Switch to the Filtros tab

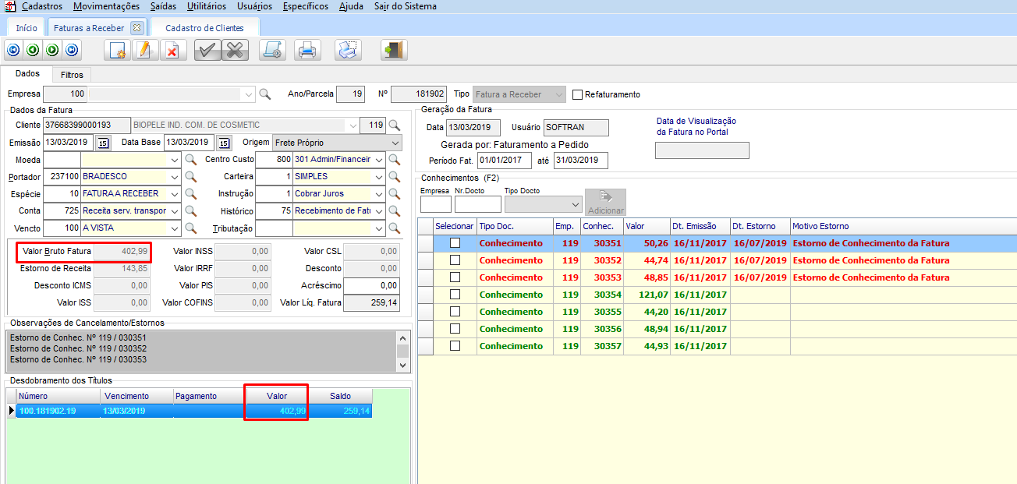[x=72, y=75]
